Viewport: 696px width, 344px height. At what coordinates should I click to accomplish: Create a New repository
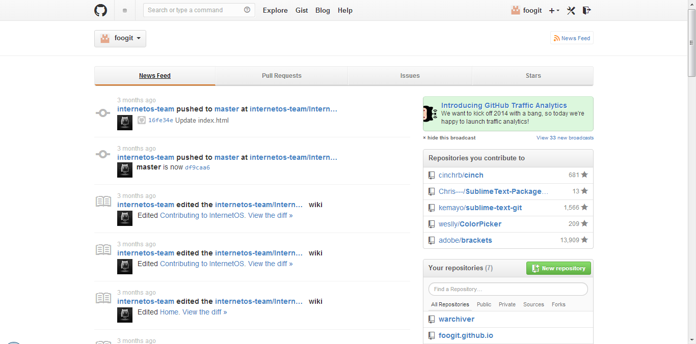pos(558,268)
